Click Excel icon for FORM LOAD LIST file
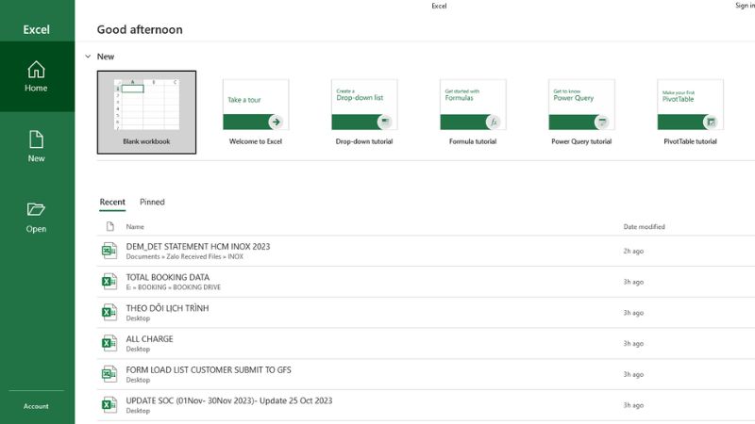Image resolution: width=755 pixels, height=424 pixels. [x=109, y=374]
